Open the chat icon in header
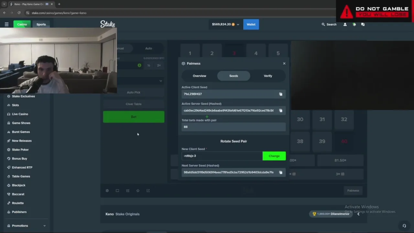 tap(363, 24)
